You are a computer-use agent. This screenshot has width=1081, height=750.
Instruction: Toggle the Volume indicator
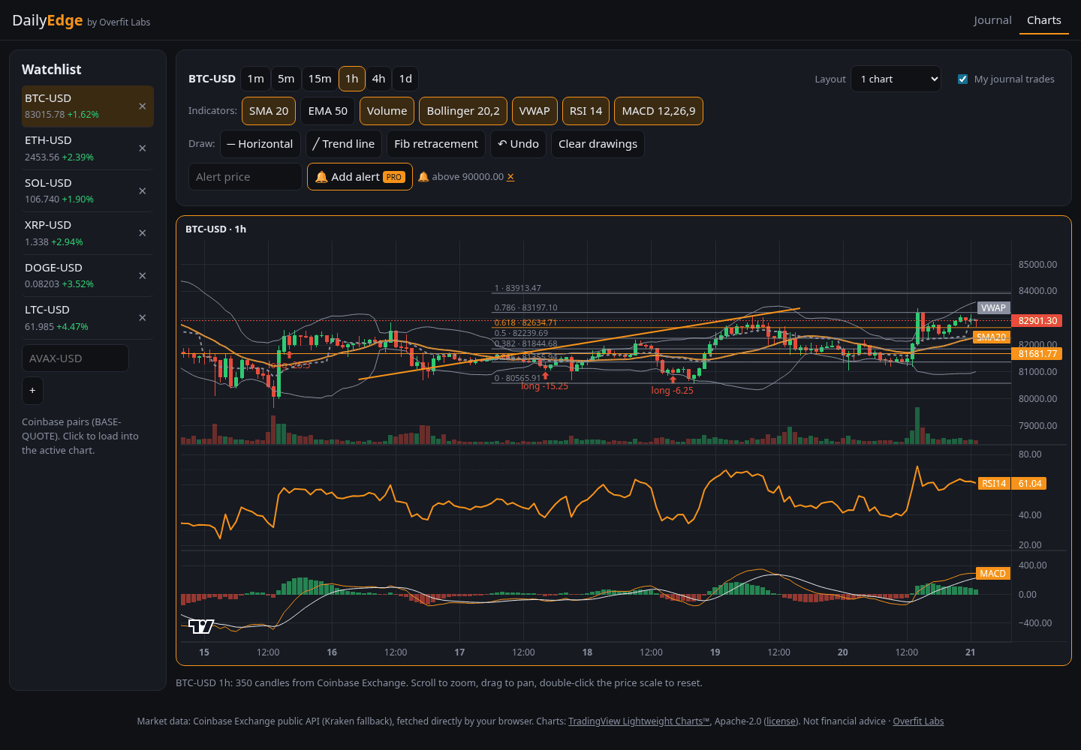[387, 111]
